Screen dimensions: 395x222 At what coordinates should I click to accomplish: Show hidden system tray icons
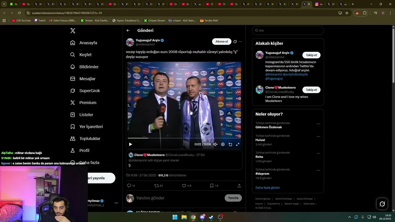[349, 217]
